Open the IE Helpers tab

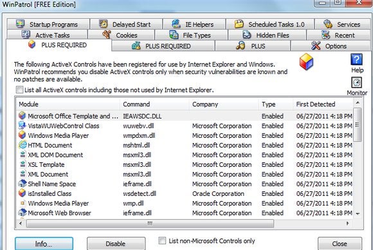[194, 24]
